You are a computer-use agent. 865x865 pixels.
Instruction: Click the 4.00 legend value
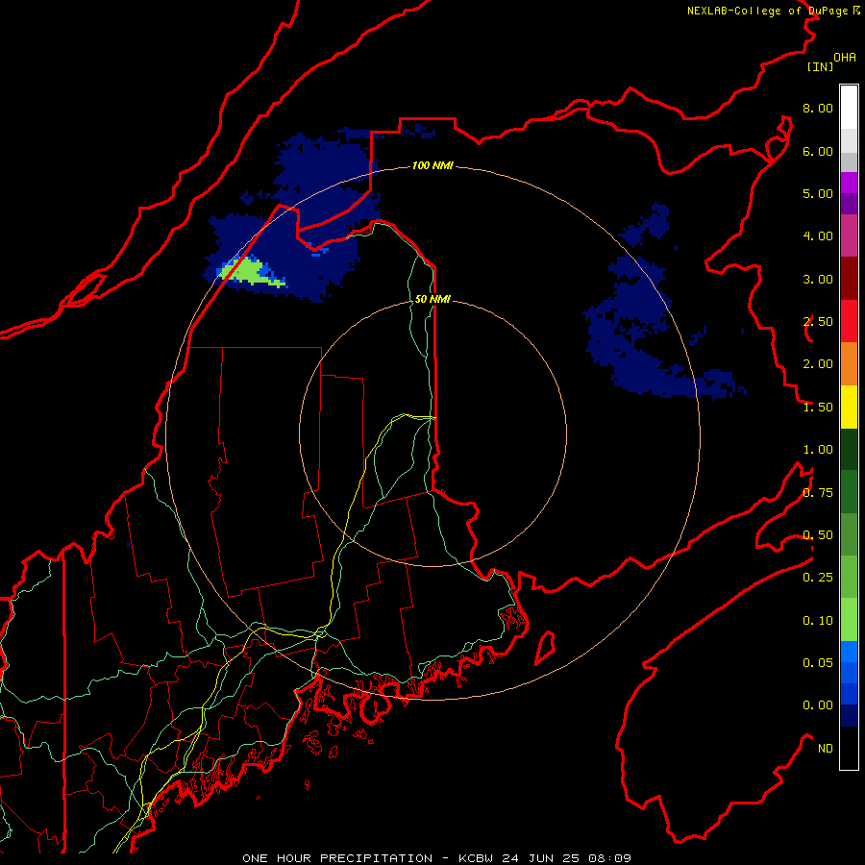[818, 236]
